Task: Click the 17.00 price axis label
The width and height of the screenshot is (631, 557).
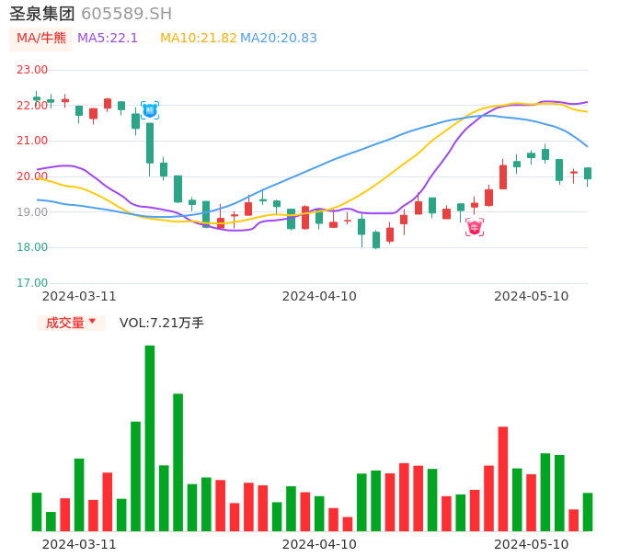Action: 33,283
